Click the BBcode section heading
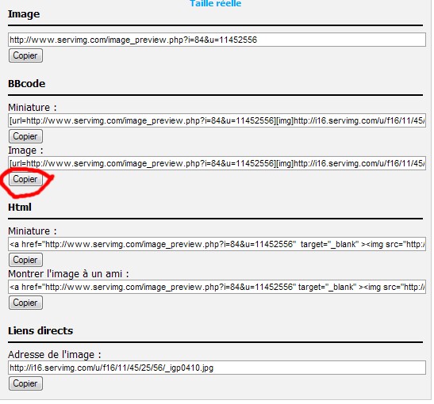434x404 pixels. [x=26, y=83]
